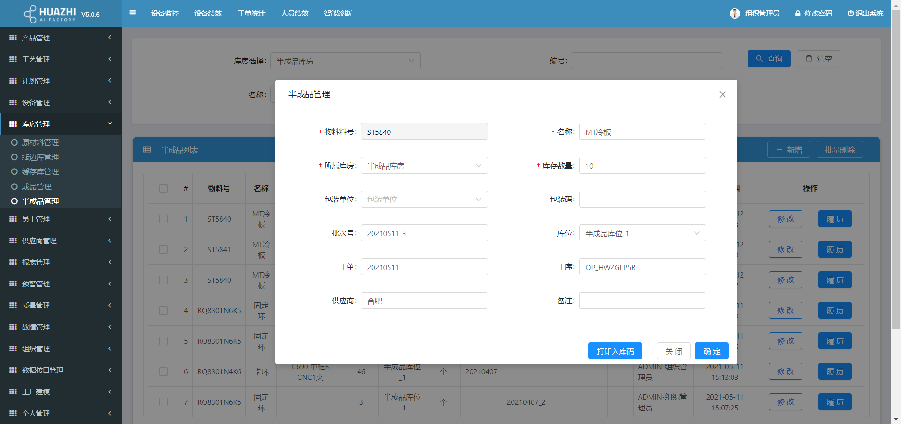Click the table icon next to 半成品列表
This screenshot has height=424, width=901.
(147, 150)
